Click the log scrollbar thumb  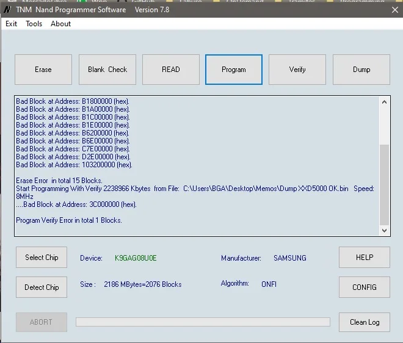pyautogui.click(x=384, y=185)
